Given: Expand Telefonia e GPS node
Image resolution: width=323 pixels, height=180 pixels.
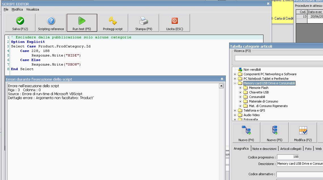Looking at the screenshot, I should point(235,110).
